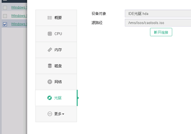Tick the first unchecked Windows row checkbox
191x134 pixels.
[5, 8]
